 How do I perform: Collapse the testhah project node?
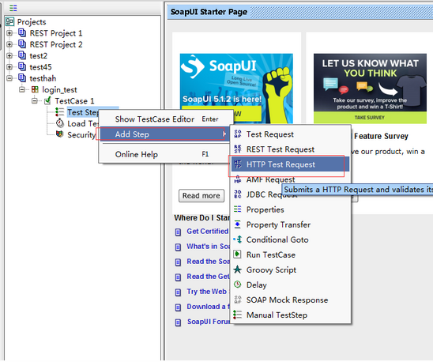pyautogui.click(x=9, y=78)
